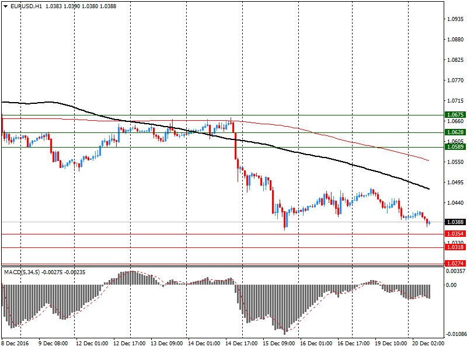Click the 1.0440 price scale value
The height and width of the screenshot is (350, 467).
(x=456, y=203)
